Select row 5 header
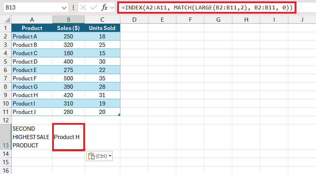The height and width of the screenshot is (174, 316). coord(6,61)
